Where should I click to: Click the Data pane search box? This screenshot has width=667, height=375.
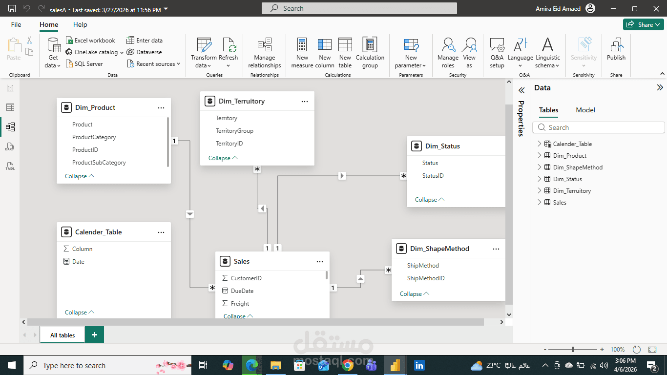[598, 127]
